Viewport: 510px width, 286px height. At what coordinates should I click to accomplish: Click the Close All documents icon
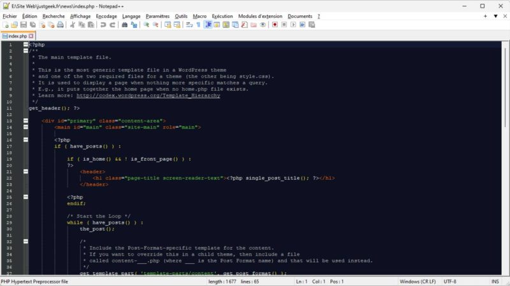tap(51, 25)
